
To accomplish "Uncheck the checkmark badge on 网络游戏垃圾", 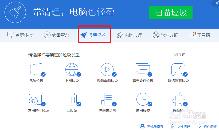I will pyautogui.click(x=185, y=74).
